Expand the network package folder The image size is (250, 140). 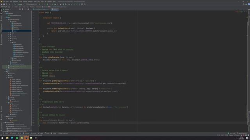point(9,37)
